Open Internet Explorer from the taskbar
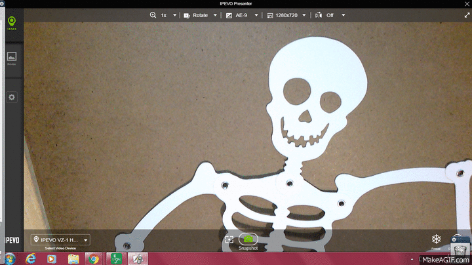This screenshot has height=265, width=472. 30,258
